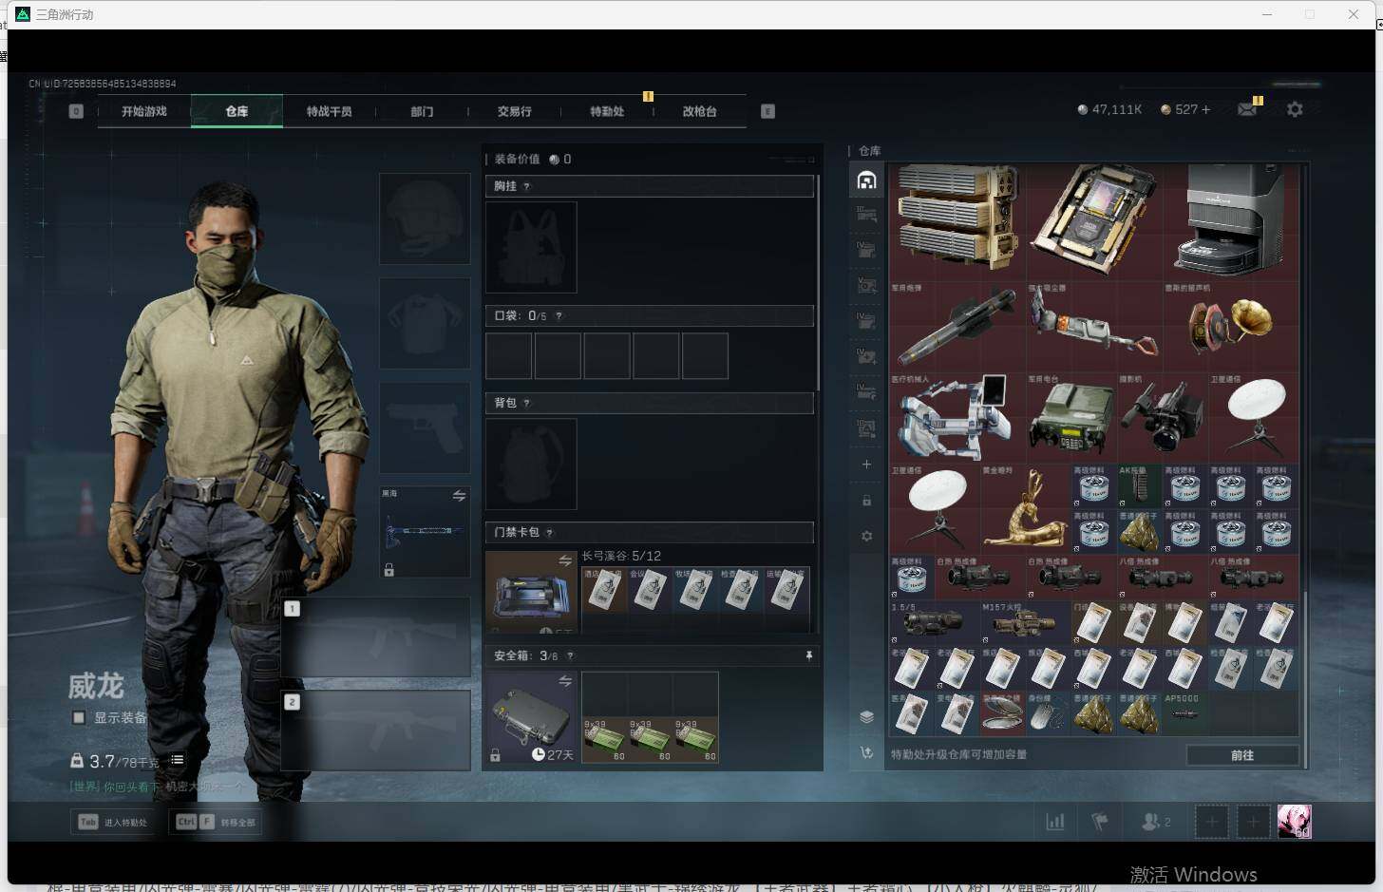
Task: Click the Ctrl F 转移全部 button
Action: tap(216, 822)
